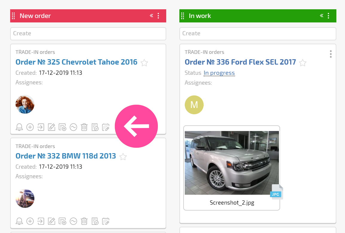Image resolution: width=345 pixels, height=233 pixels.
Task: Click the New order column title
Action: click(35, 16)
